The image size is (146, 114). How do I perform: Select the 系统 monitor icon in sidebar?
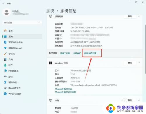point(5,37)
